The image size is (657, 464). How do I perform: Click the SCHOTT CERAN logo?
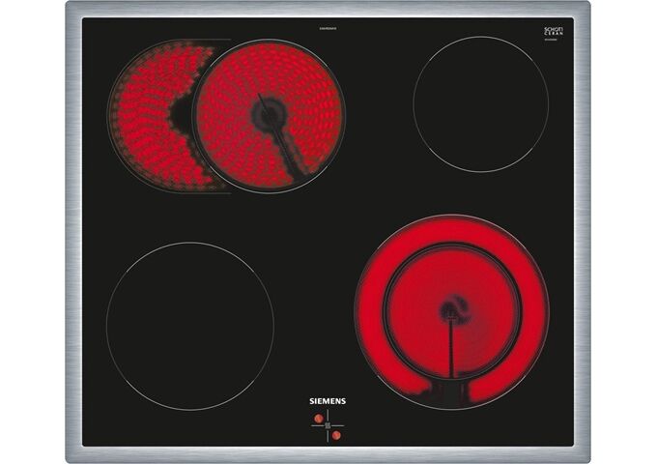coord(553,31)
